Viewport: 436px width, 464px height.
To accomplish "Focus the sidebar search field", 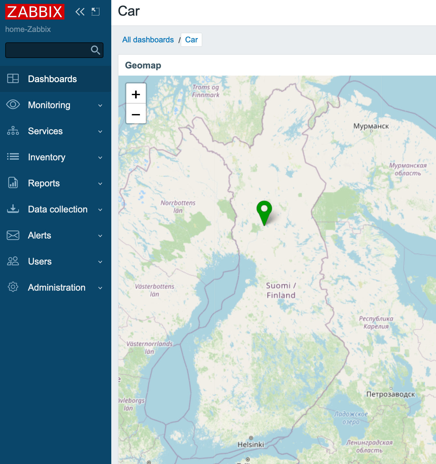I will tap(47, 50).
